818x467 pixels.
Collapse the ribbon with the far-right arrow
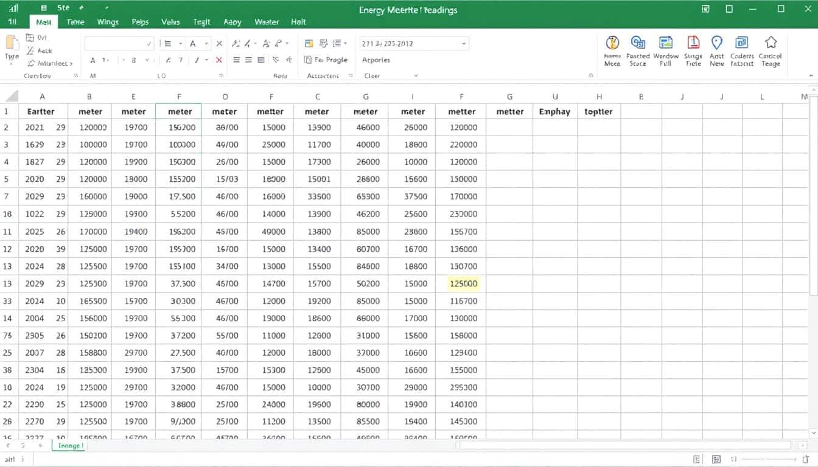tap(811, 76)
